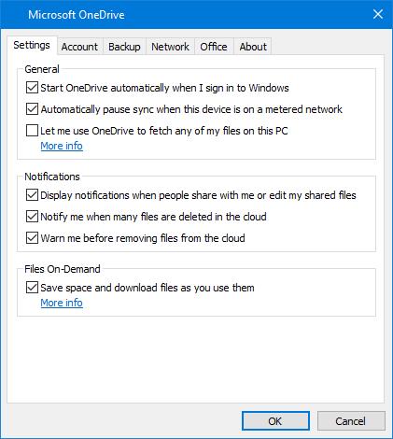The height and width of the screenshot is (439, 393).
Task: Click the Notifications group heading
Action: tap(52, 177)
